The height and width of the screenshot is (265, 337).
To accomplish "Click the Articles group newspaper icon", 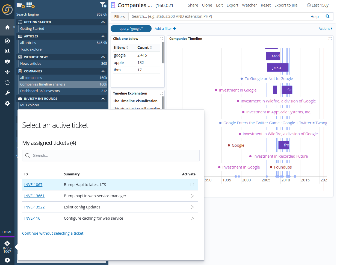I will [x=20, y=36].
